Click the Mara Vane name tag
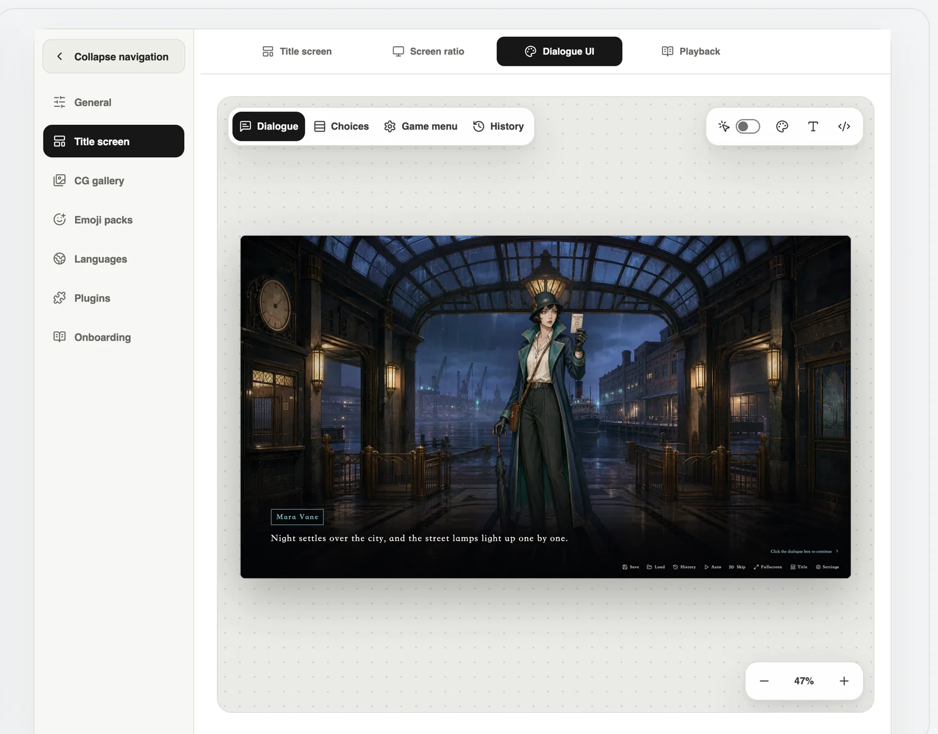938x734 pixels. point(297,516)
